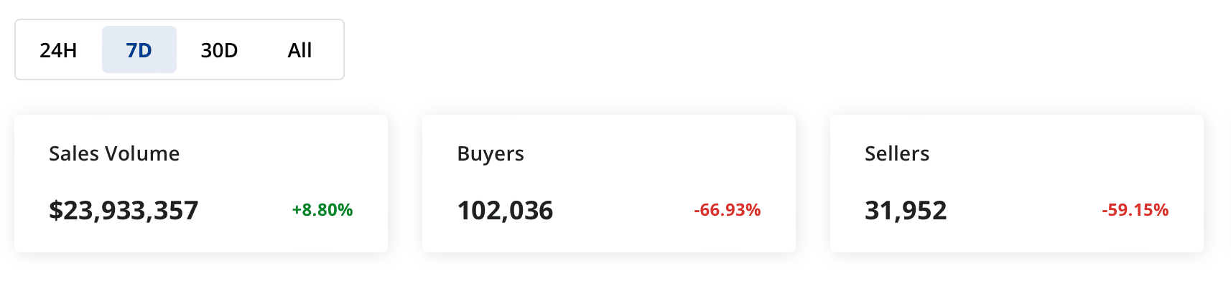Select the 31,952 sellers count
Viewport: 1231px width, 281px height.
pyautogui.click(x=906, y=210)
